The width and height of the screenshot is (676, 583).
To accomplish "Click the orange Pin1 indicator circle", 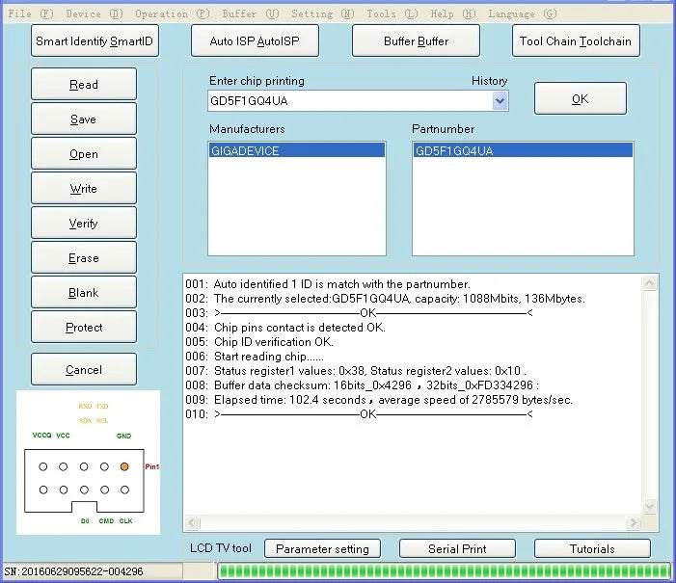I will point(124,466).
